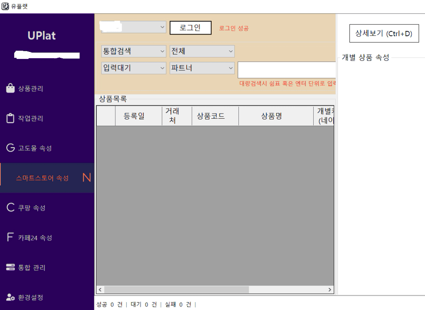Click the 유플랫 app icon in title bar
Viewport: 425px width, 310px height.
click(5, 6)
